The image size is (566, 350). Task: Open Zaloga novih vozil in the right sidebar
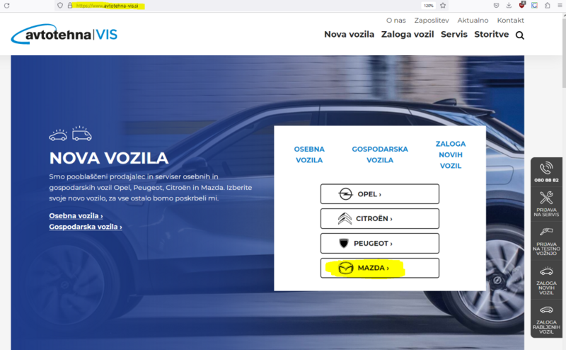(x=546, y=271)
